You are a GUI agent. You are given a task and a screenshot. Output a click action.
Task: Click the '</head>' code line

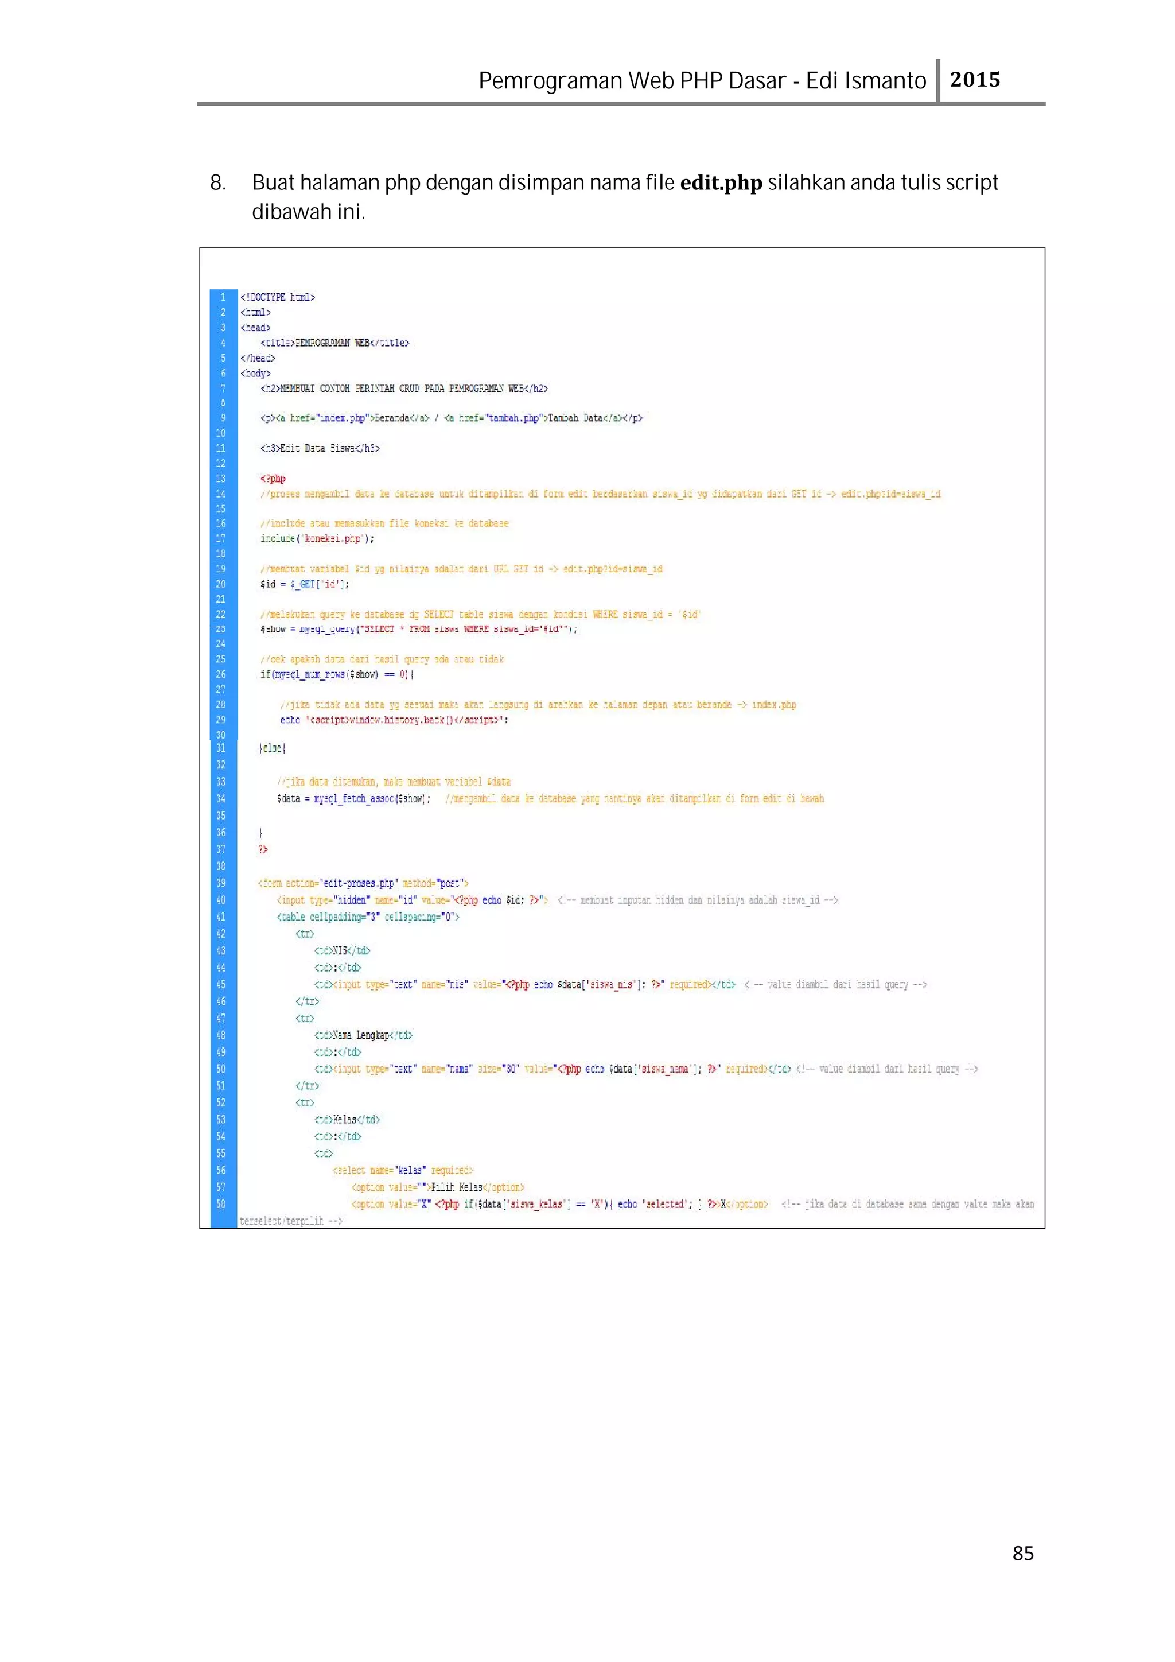click(x=258, y=358)
